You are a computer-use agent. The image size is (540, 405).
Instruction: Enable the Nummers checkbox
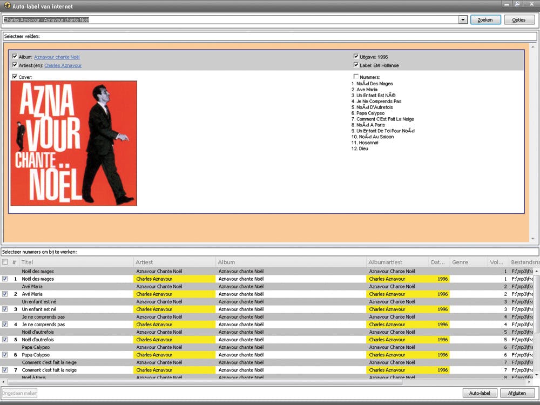[x=356, y=77]
